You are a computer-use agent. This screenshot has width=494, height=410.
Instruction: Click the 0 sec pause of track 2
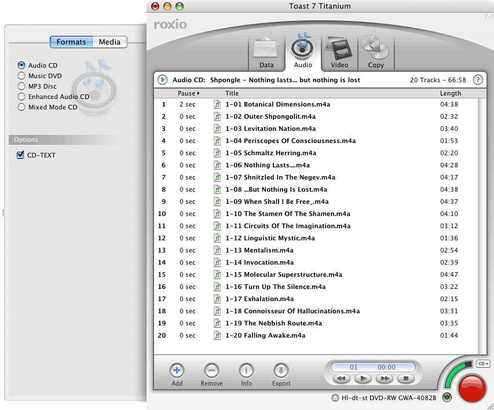click(x=188, y=116)
